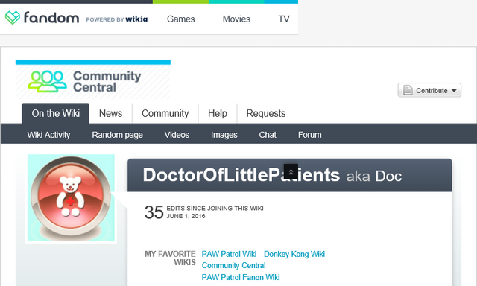Image resolution: width=477 pixels, height=286 pixels.
Task: Click the 35 edits count
Action: coord(154,212)
